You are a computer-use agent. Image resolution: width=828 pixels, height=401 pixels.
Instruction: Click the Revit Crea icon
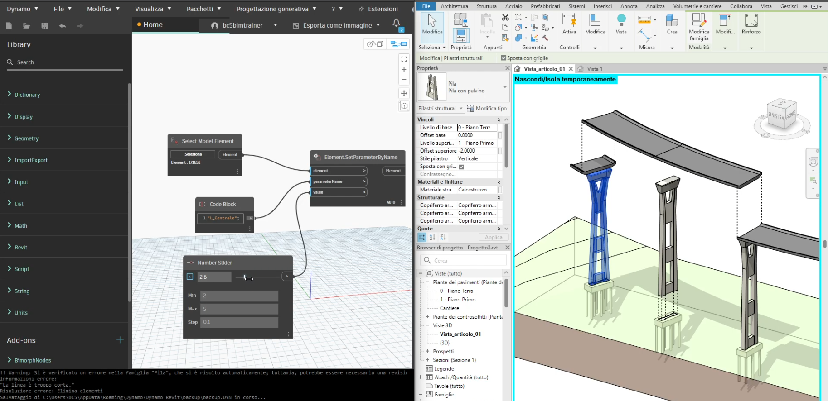(x=672, y=24)
